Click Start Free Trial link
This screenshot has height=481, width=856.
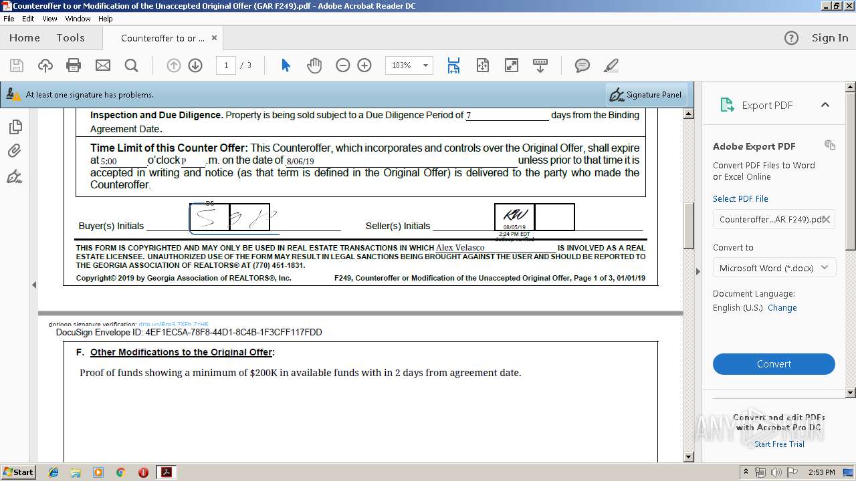click(779, 444)
